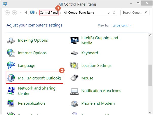This screenshot has height=115, width=153.
Task: Open the Mouse link
Action: tap(87, 78)
